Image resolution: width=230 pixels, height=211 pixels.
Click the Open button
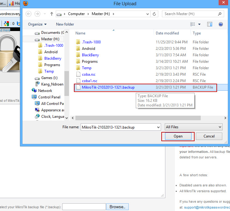coord(178,136)
